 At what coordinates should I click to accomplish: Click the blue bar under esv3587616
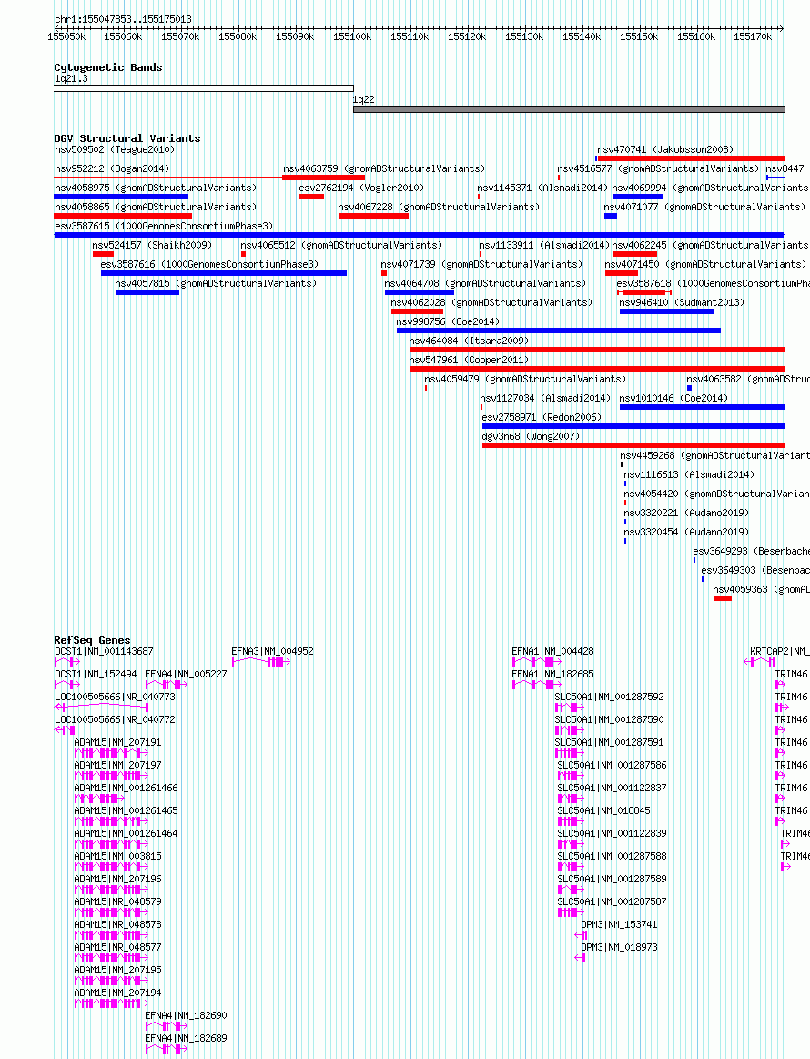coord(223,273)
